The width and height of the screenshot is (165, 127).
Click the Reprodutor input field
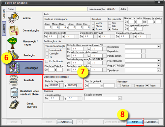tap(133, 51)
